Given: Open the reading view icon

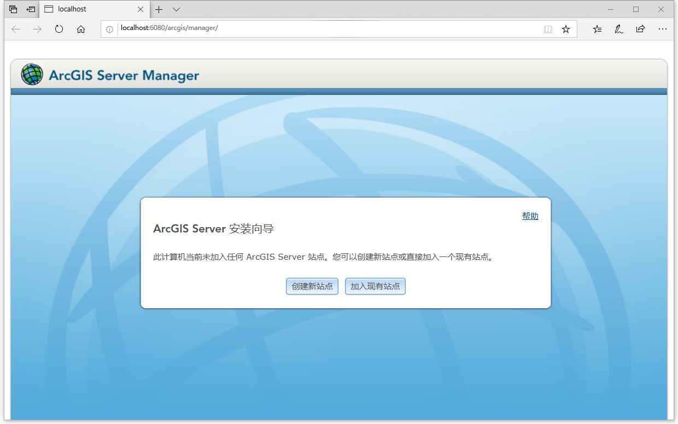Looking at the screenshot, I should 548,29.
